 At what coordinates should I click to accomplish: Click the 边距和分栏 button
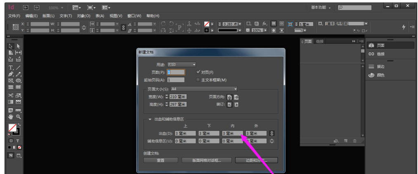[x=256, y=160]
